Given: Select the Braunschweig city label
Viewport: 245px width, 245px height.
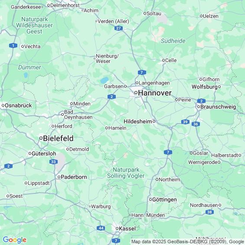Looking at the screenshot, I should [218, 107].
